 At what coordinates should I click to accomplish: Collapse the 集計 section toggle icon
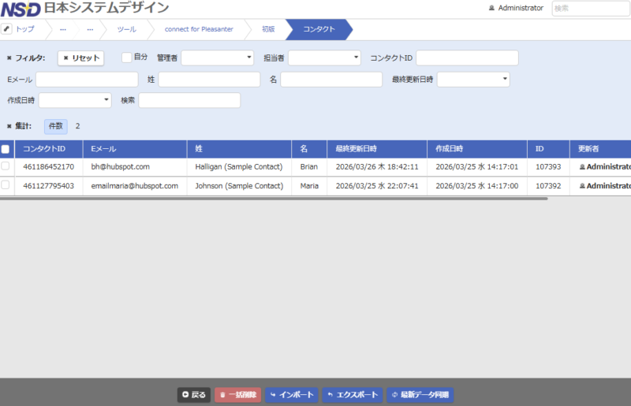coord(9,126)
